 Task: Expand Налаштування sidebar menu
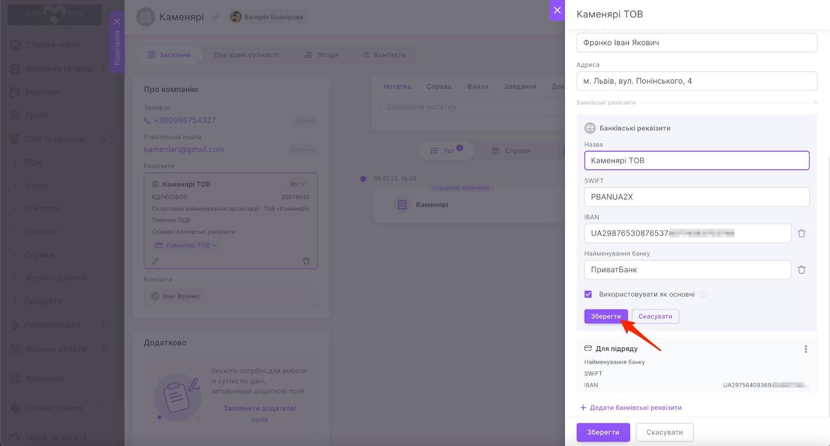click(104, 408)
